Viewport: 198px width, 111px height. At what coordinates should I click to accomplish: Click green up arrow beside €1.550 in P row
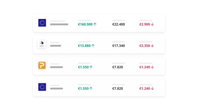[x=91, y=67]
